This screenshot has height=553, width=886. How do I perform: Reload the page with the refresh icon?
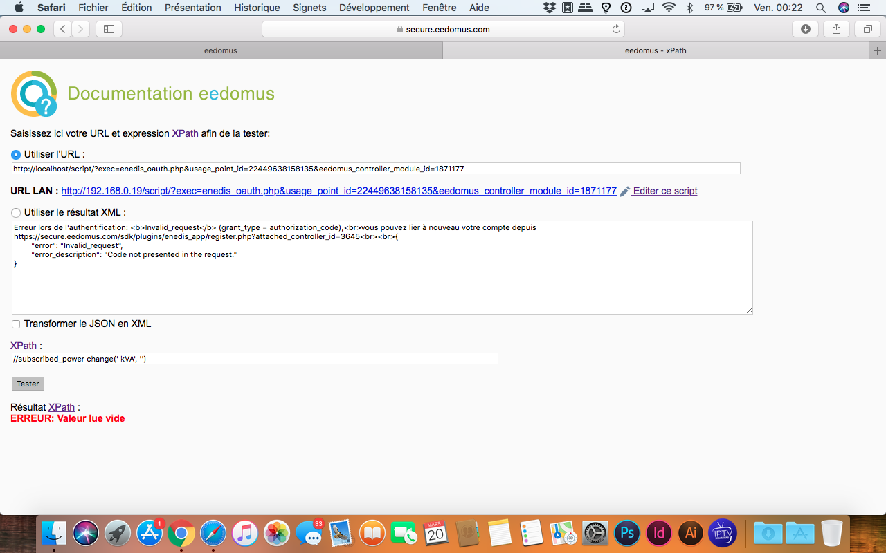point(616,29)
